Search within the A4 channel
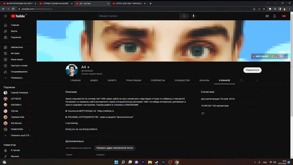The height and width of the screenshot is (165, 293). coord(241,80)
